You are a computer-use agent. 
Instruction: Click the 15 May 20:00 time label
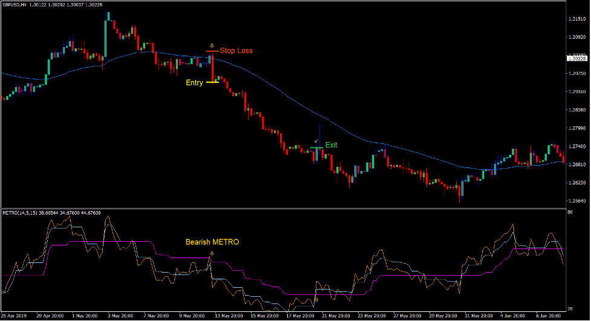(264, 316)
